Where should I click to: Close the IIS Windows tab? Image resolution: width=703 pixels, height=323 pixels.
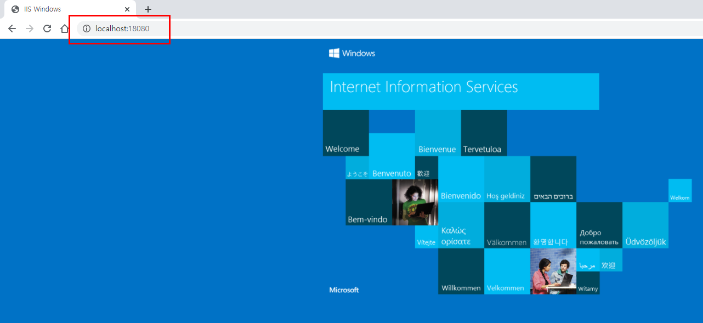(127, 9)
